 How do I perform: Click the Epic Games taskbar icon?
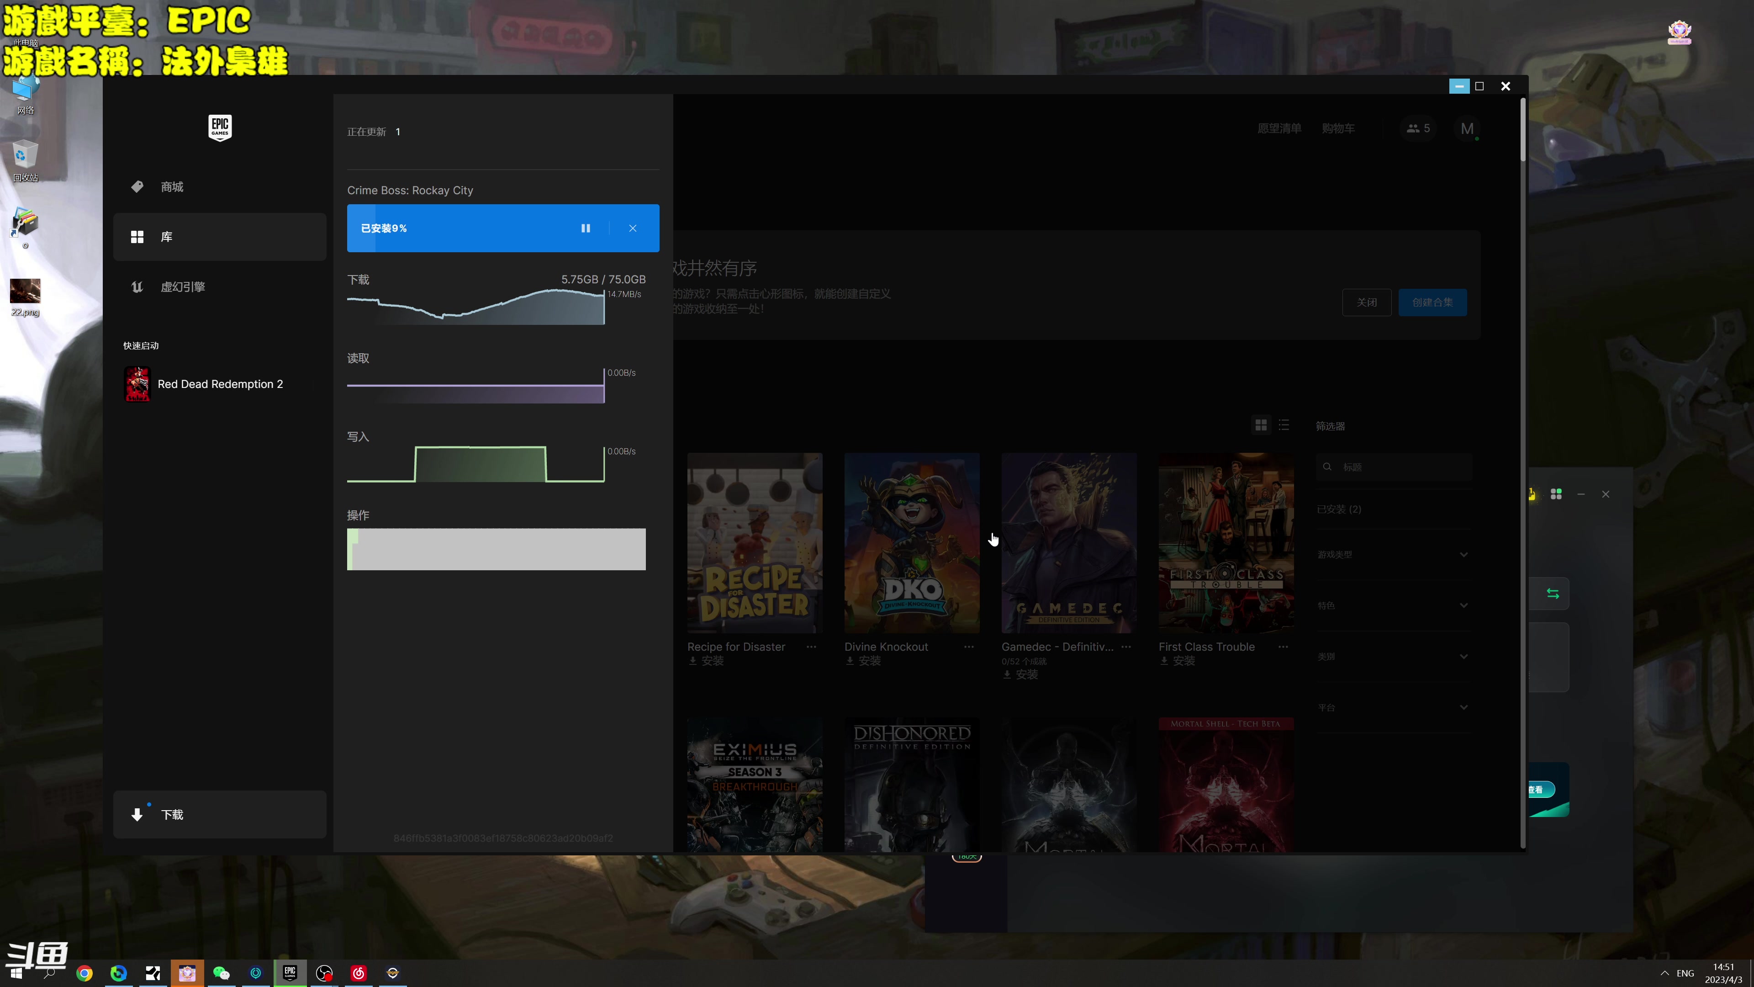pyautogui.click(x=290, y=973)
